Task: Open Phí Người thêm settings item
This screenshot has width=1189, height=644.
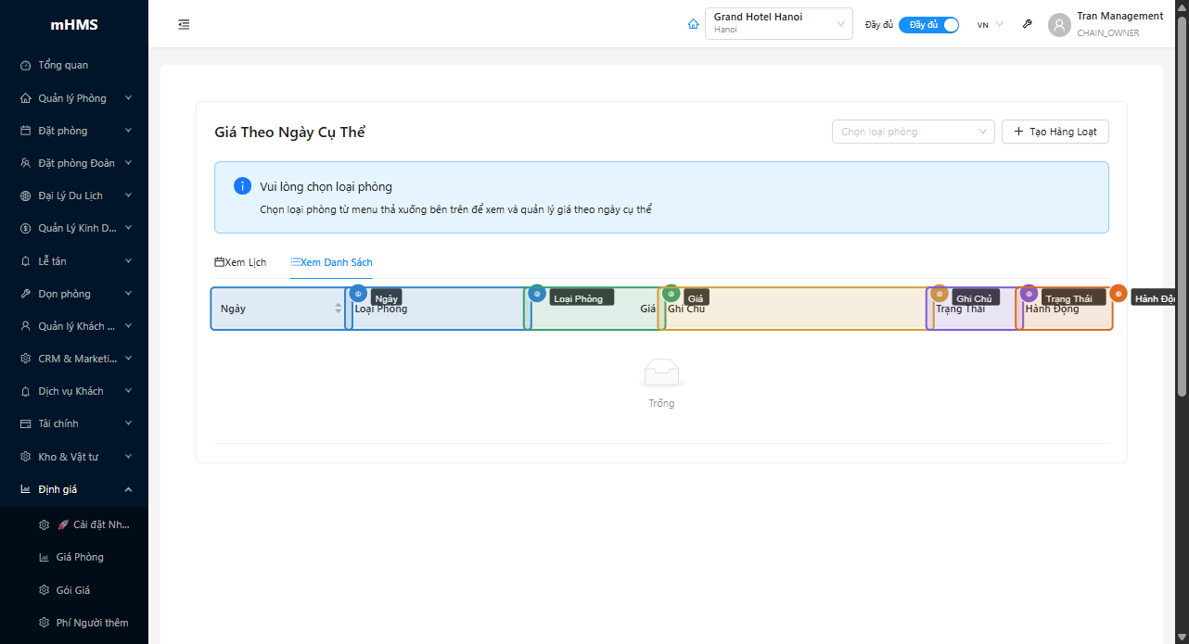Action: pos(92,623)
